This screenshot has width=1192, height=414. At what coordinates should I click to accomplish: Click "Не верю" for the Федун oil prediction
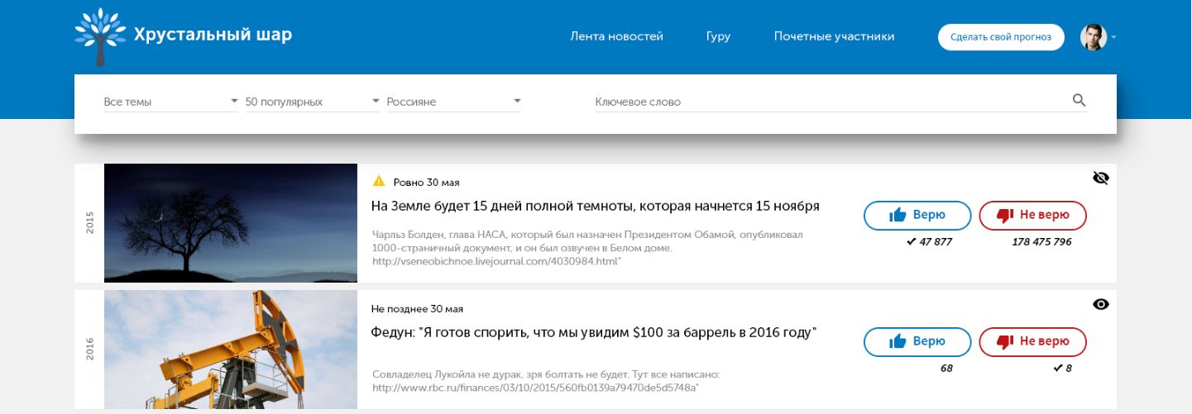pos(1032,341)
